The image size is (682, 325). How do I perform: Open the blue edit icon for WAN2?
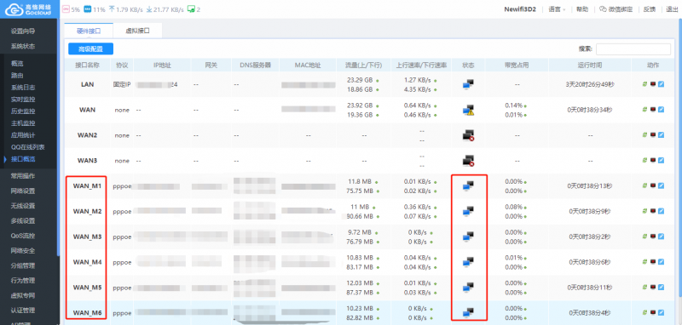pyautogui.click(x=662, y=135)
